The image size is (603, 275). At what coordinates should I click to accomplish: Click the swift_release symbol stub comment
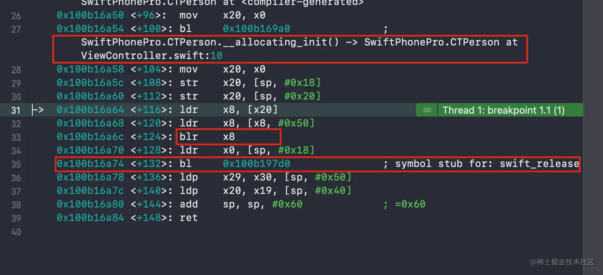487,164
